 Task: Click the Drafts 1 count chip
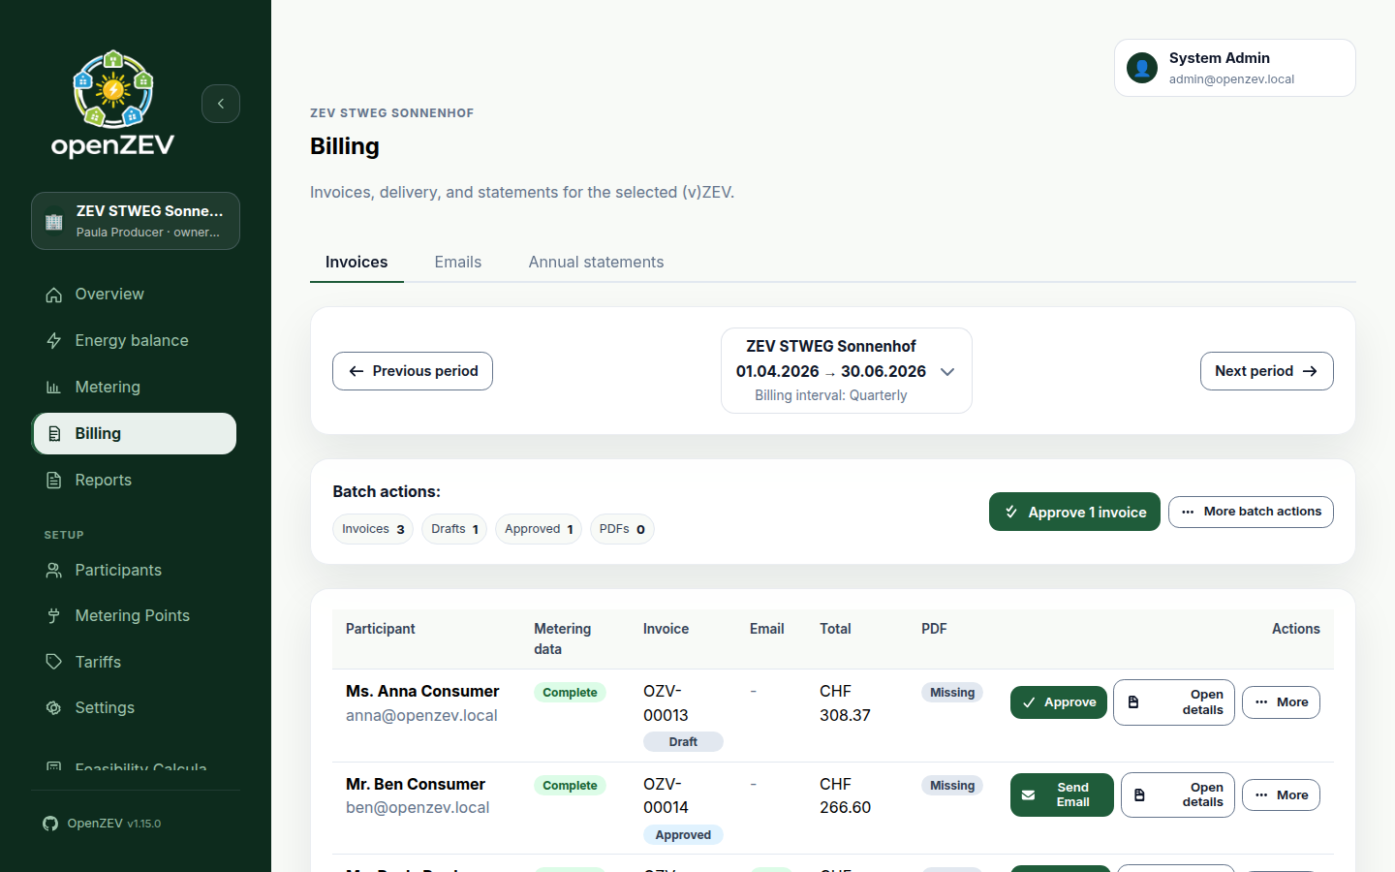point(454,529)
